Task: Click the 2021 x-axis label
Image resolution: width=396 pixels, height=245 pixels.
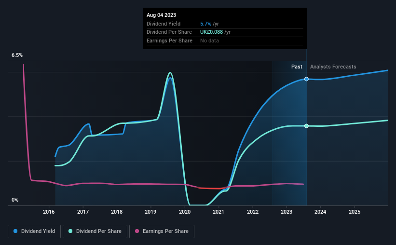Action: (x=218, y=212)
